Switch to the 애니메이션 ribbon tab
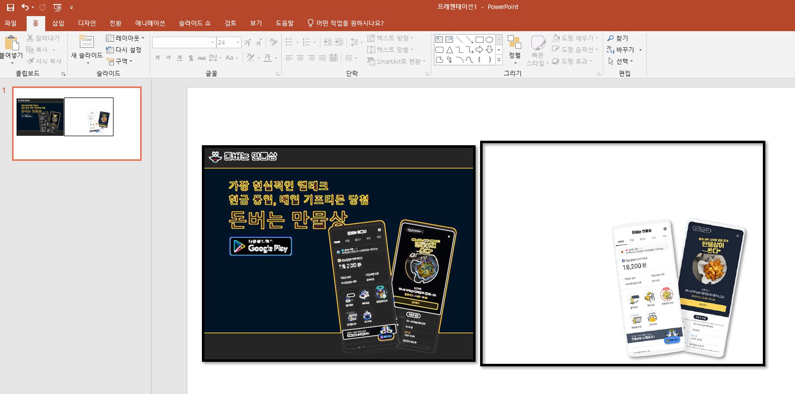 [150, 23]
